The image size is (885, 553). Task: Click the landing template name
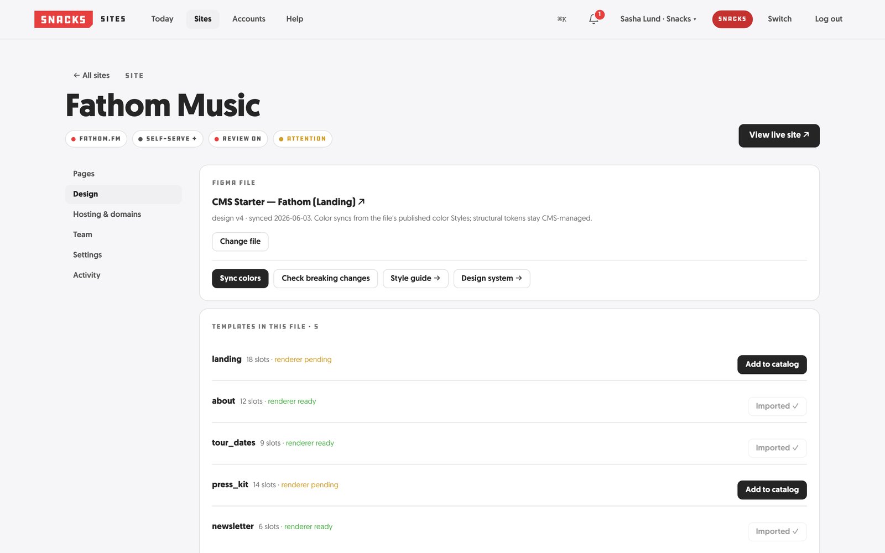[227, 359]
